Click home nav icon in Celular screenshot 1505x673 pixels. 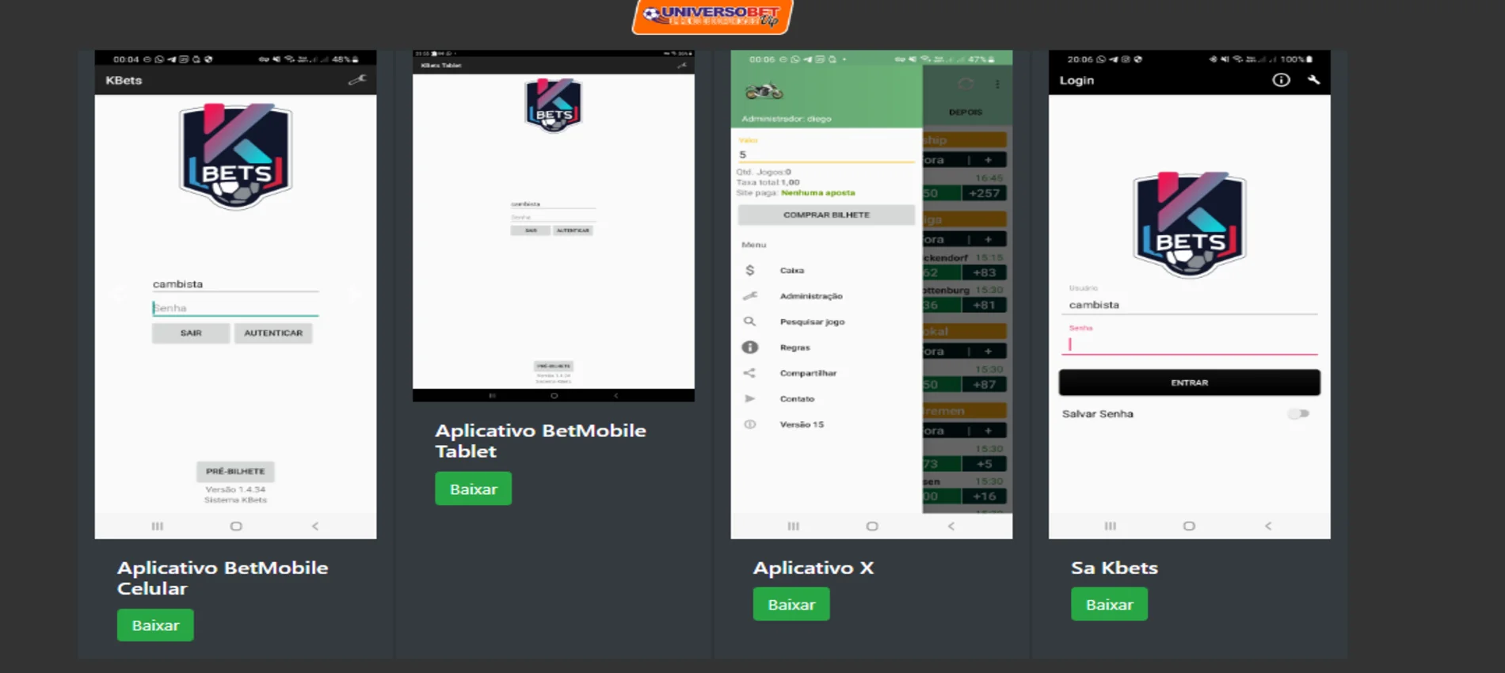(x=236, y=526)
